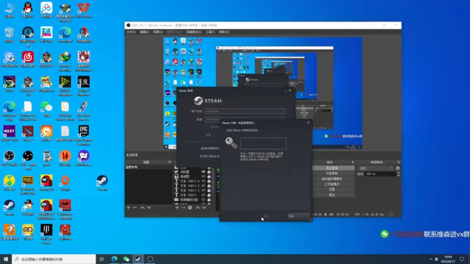Toggle visibility of 文本 (GDI+) 2 source
The image size is (470, 264).
click(203, 190)
